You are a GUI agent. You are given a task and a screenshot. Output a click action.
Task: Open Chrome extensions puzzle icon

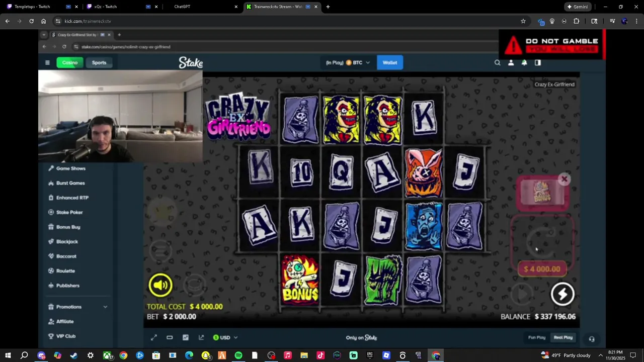pyautogui.click(x=577, y=21)
